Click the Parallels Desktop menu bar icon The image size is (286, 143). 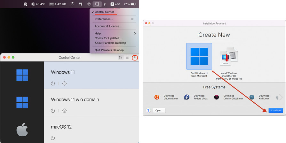coord(97,4)
